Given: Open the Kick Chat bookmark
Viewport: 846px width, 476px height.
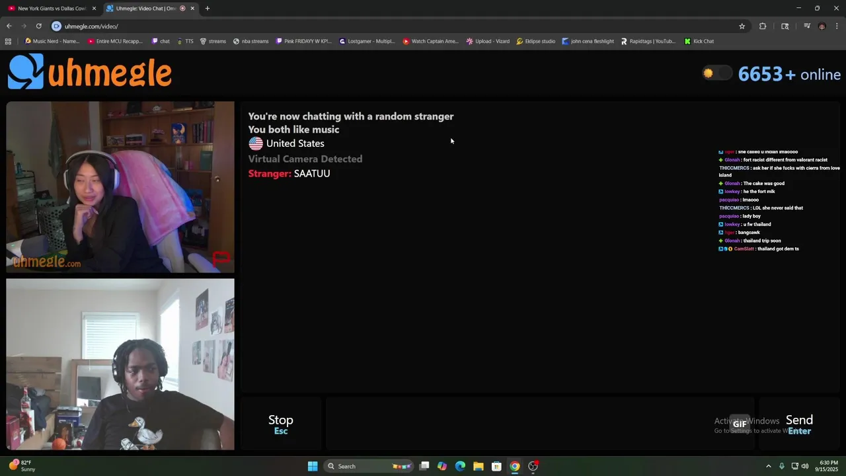Looking at the screenshot, I should 699,41.
